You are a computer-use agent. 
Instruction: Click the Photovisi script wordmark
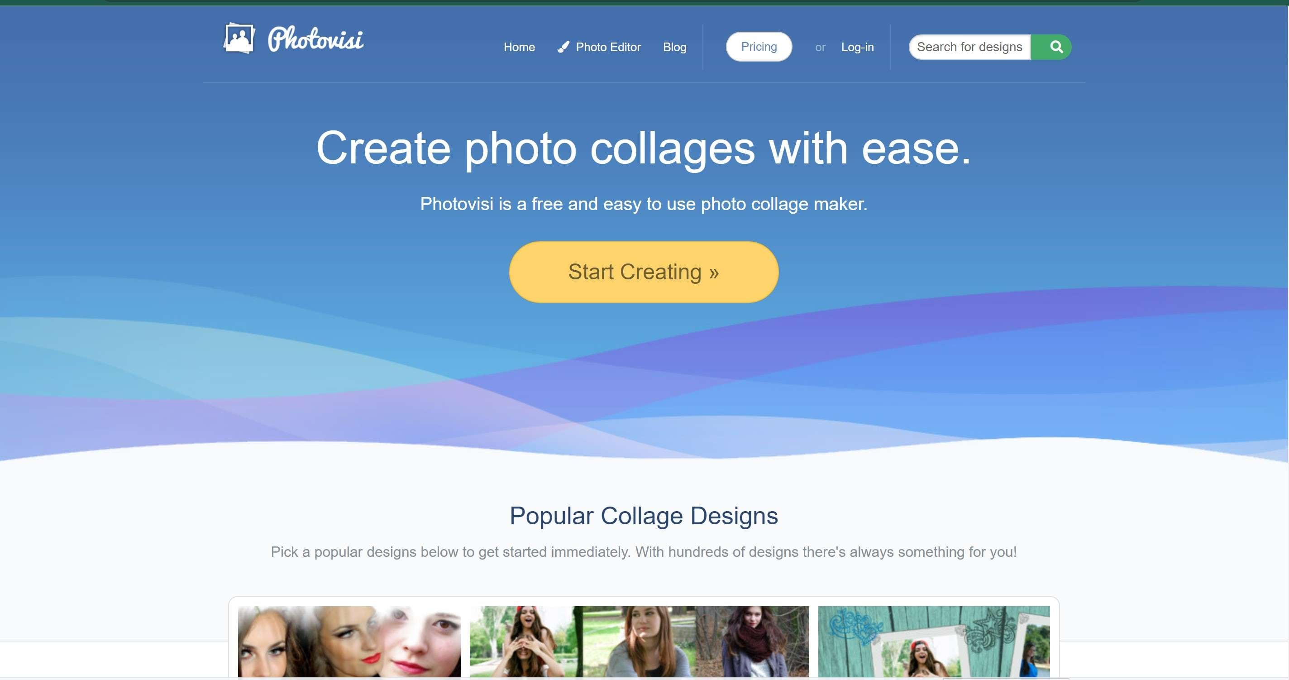pyautogui.click(x=316, y=39)
